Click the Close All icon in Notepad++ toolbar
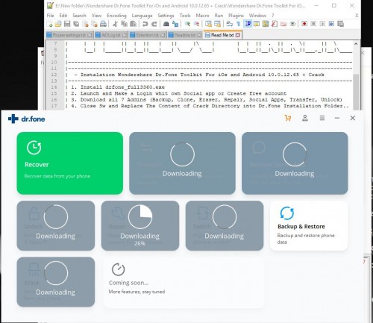The width and height of the screenshot is (373, 323). click(94, 24)
